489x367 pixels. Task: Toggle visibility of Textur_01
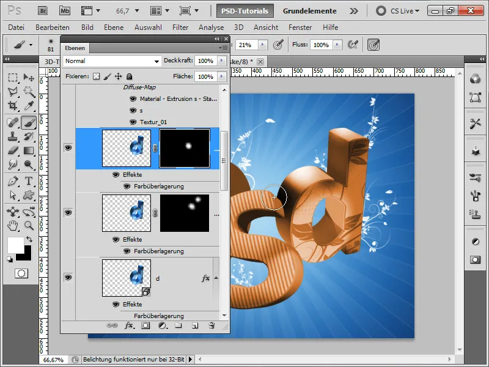click(x=133, y=122)
